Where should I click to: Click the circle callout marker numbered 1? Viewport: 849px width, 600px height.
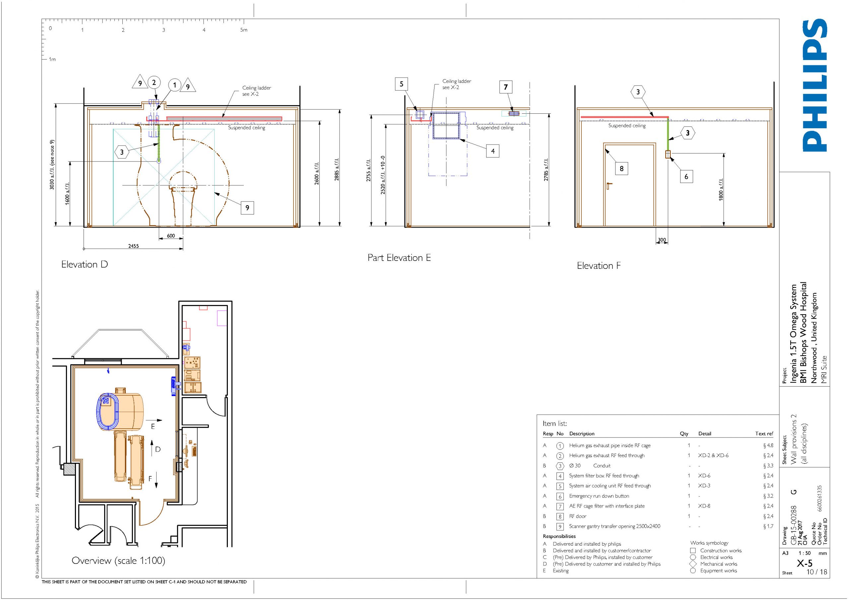point(175,86)
